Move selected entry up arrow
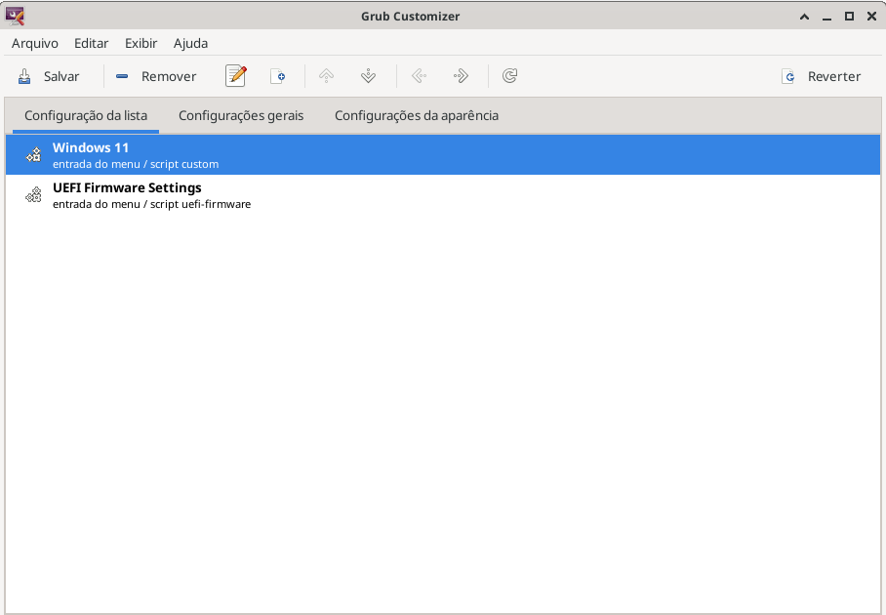 tap(326, 76)
